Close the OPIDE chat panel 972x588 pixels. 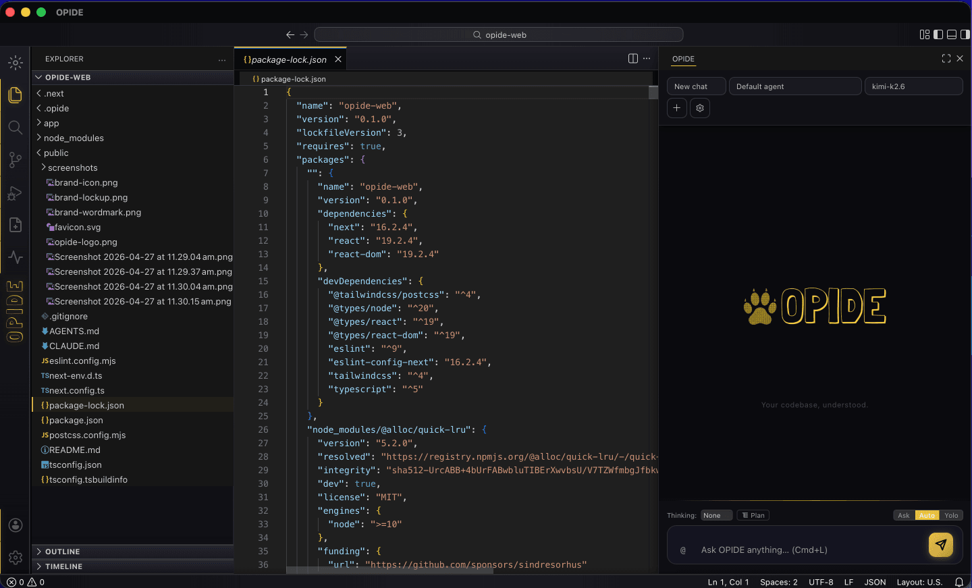[960, 59]
